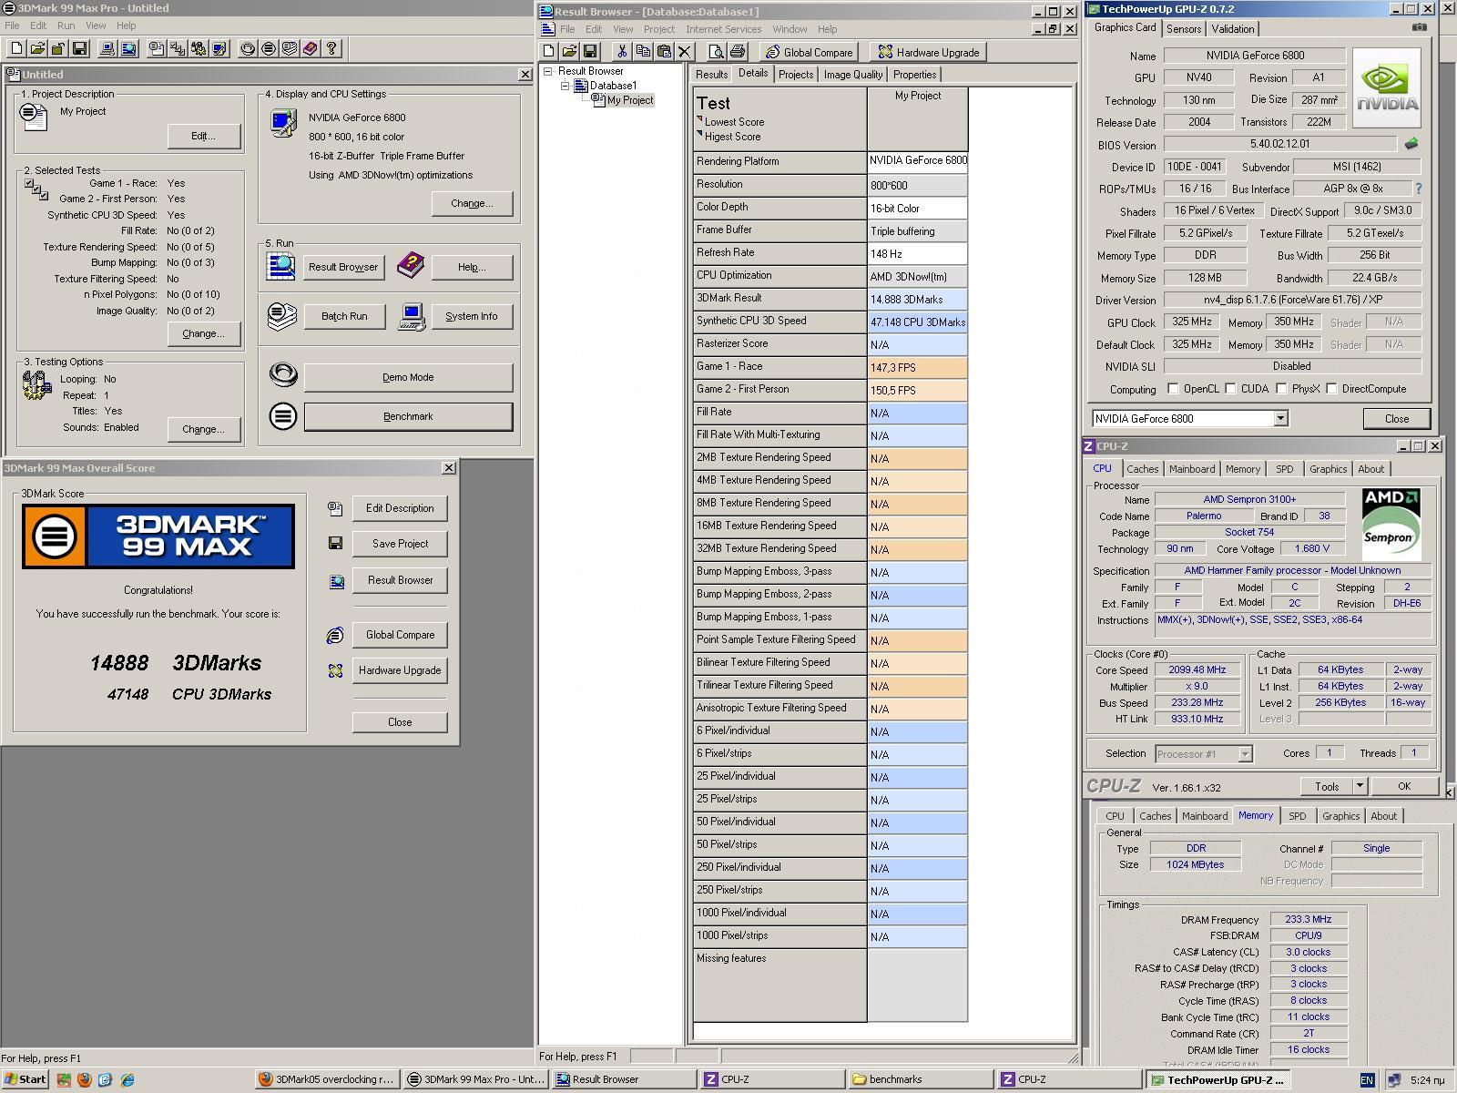Click EN language indicator in system tray

(1367, 1080)
